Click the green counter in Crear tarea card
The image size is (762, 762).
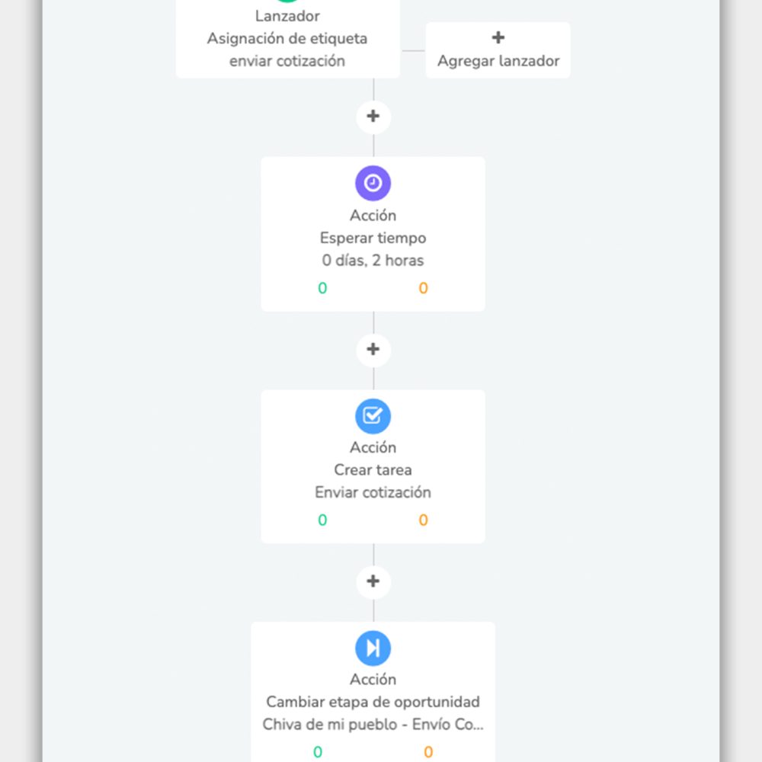click(322, 520)
